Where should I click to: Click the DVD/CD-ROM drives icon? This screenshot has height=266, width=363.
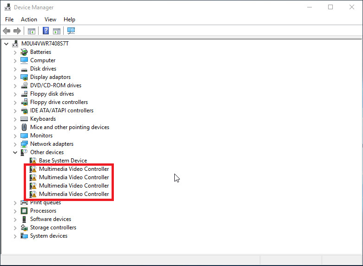(24, 85)
